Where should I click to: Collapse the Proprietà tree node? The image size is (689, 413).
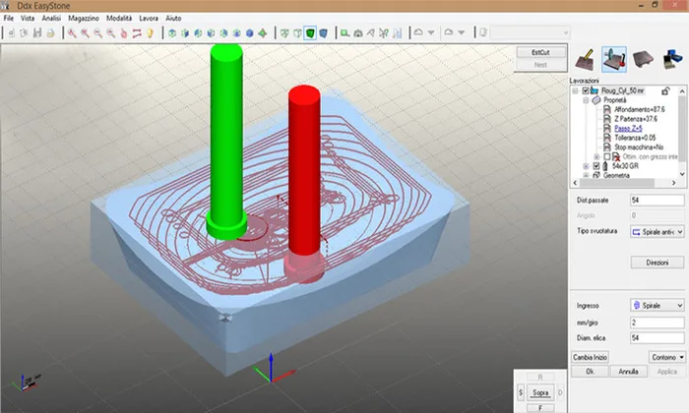coord(586,100)
